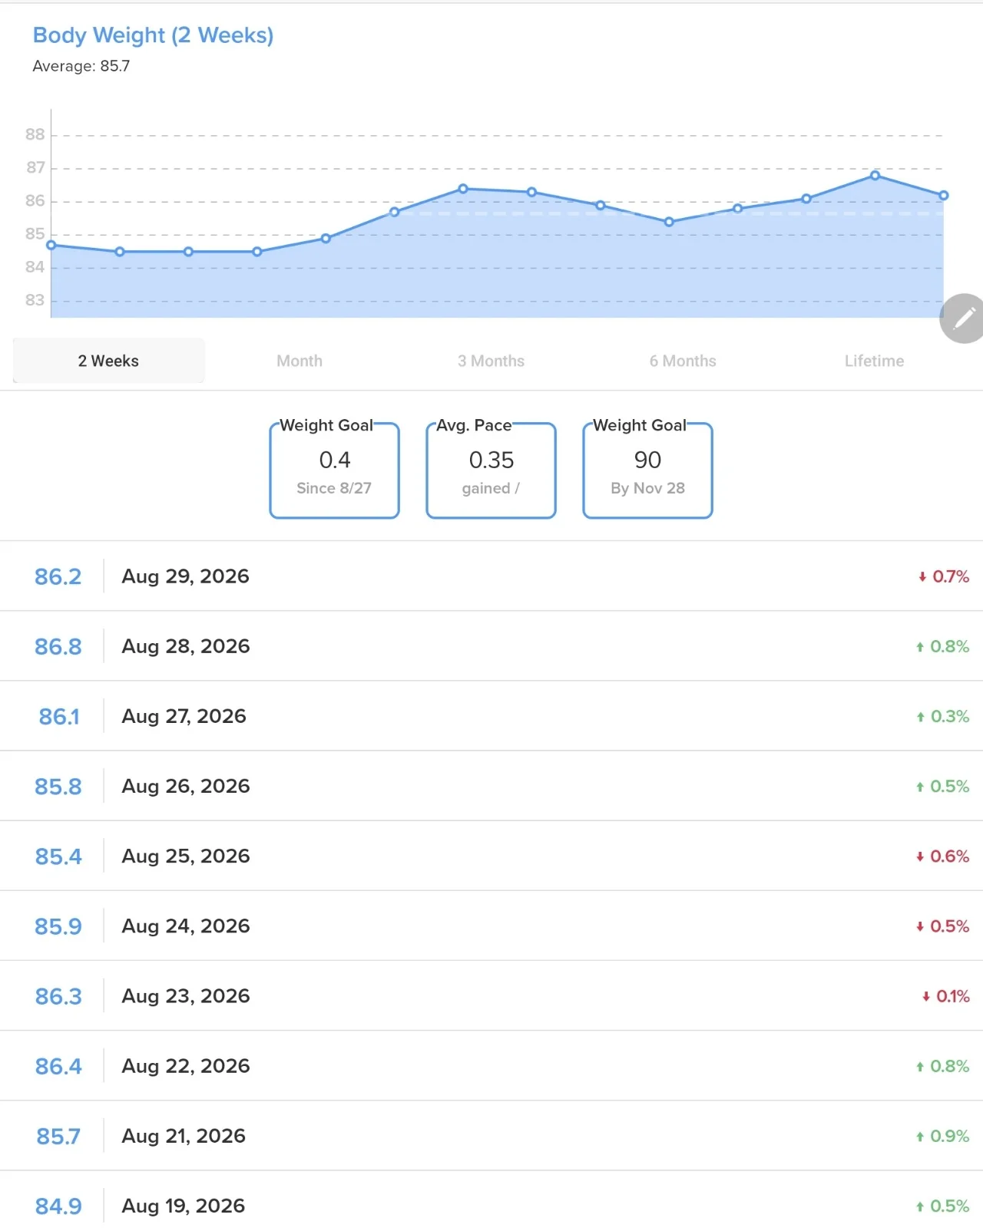Viewport: 983px width, 1231px height.
Task: Select the 6 Months range
Action: pyautogui.click(x=683, y=361)
